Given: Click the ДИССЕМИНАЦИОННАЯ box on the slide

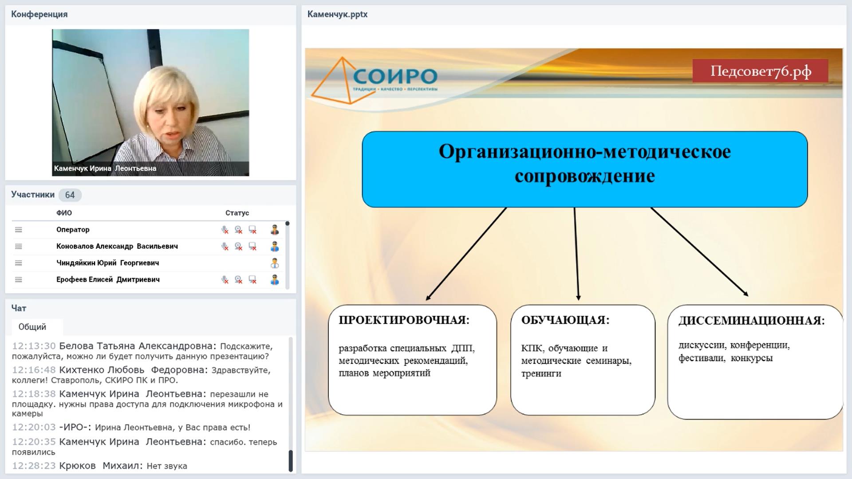Looking at the screenshot, I should [755, 361].
